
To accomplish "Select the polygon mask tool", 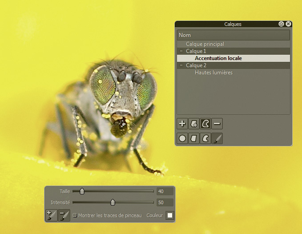I will [x=194, y=138].
